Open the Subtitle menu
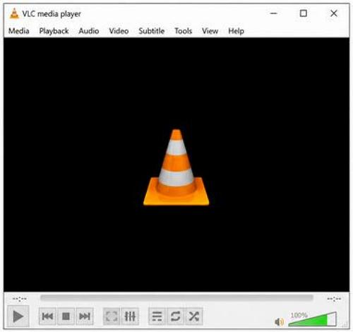The width and height of the screenshot is (353, 332). coord(152,31)
